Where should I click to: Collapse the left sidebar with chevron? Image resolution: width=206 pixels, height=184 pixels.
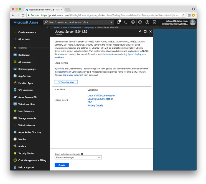click(47, 27)
